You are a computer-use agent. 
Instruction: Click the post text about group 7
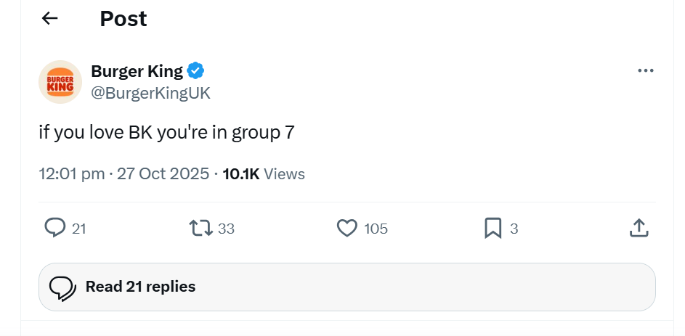tap(167, 133)
